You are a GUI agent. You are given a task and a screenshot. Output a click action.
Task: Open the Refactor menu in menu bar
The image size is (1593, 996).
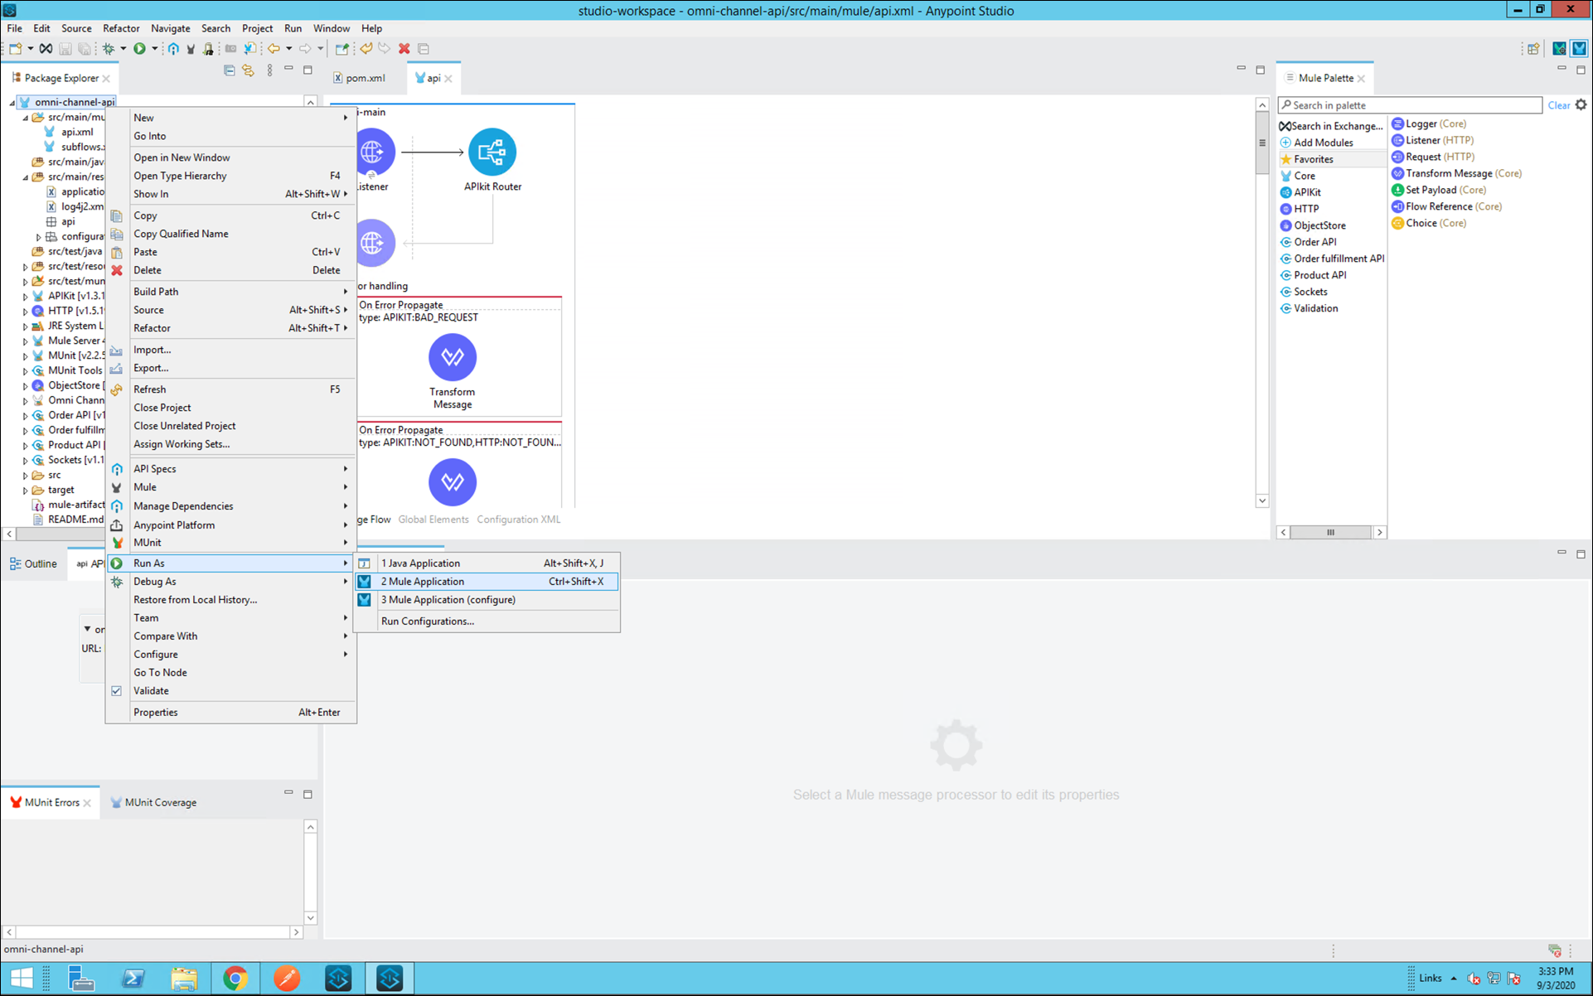[121, 28]
